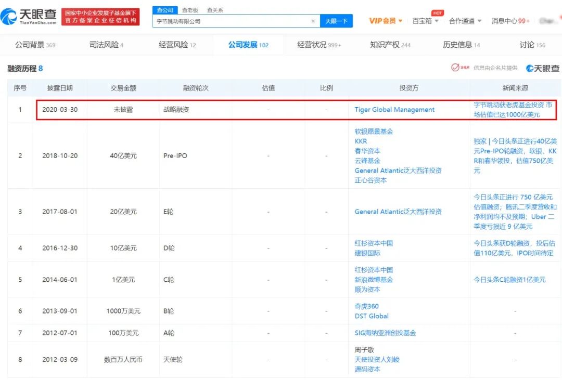Open the 司法风险 tab
Screen dimensions: 562x380
pos(106,45)
